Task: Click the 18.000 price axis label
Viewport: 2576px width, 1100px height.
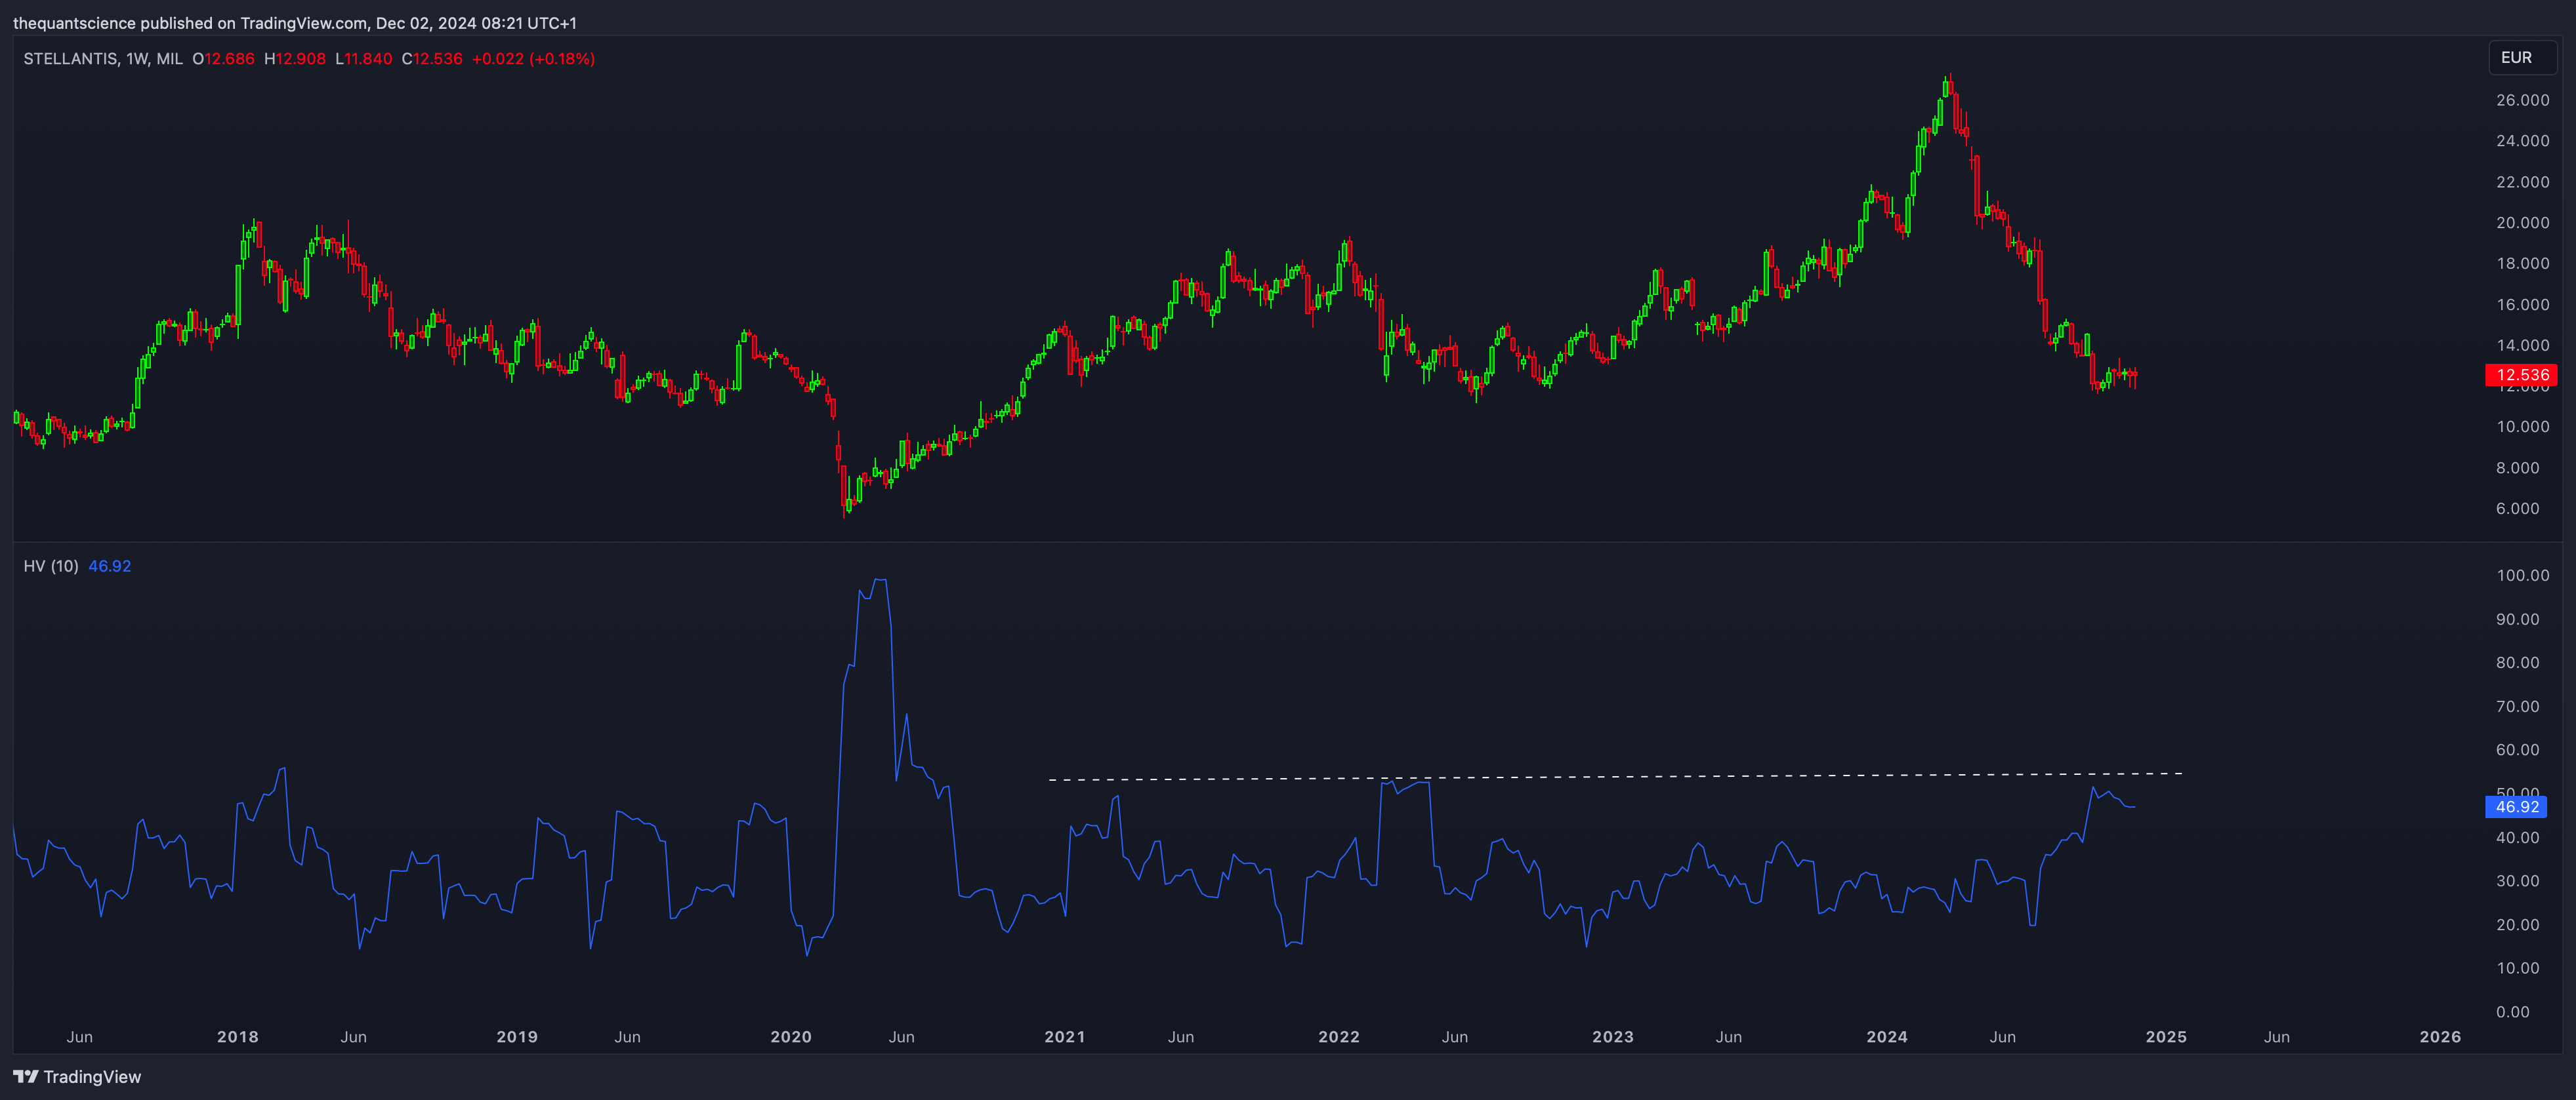Action: tap(2522, 264)
